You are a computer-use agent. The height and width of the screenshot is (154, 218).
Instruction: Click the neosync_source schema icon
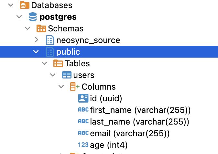pos(50,40)
